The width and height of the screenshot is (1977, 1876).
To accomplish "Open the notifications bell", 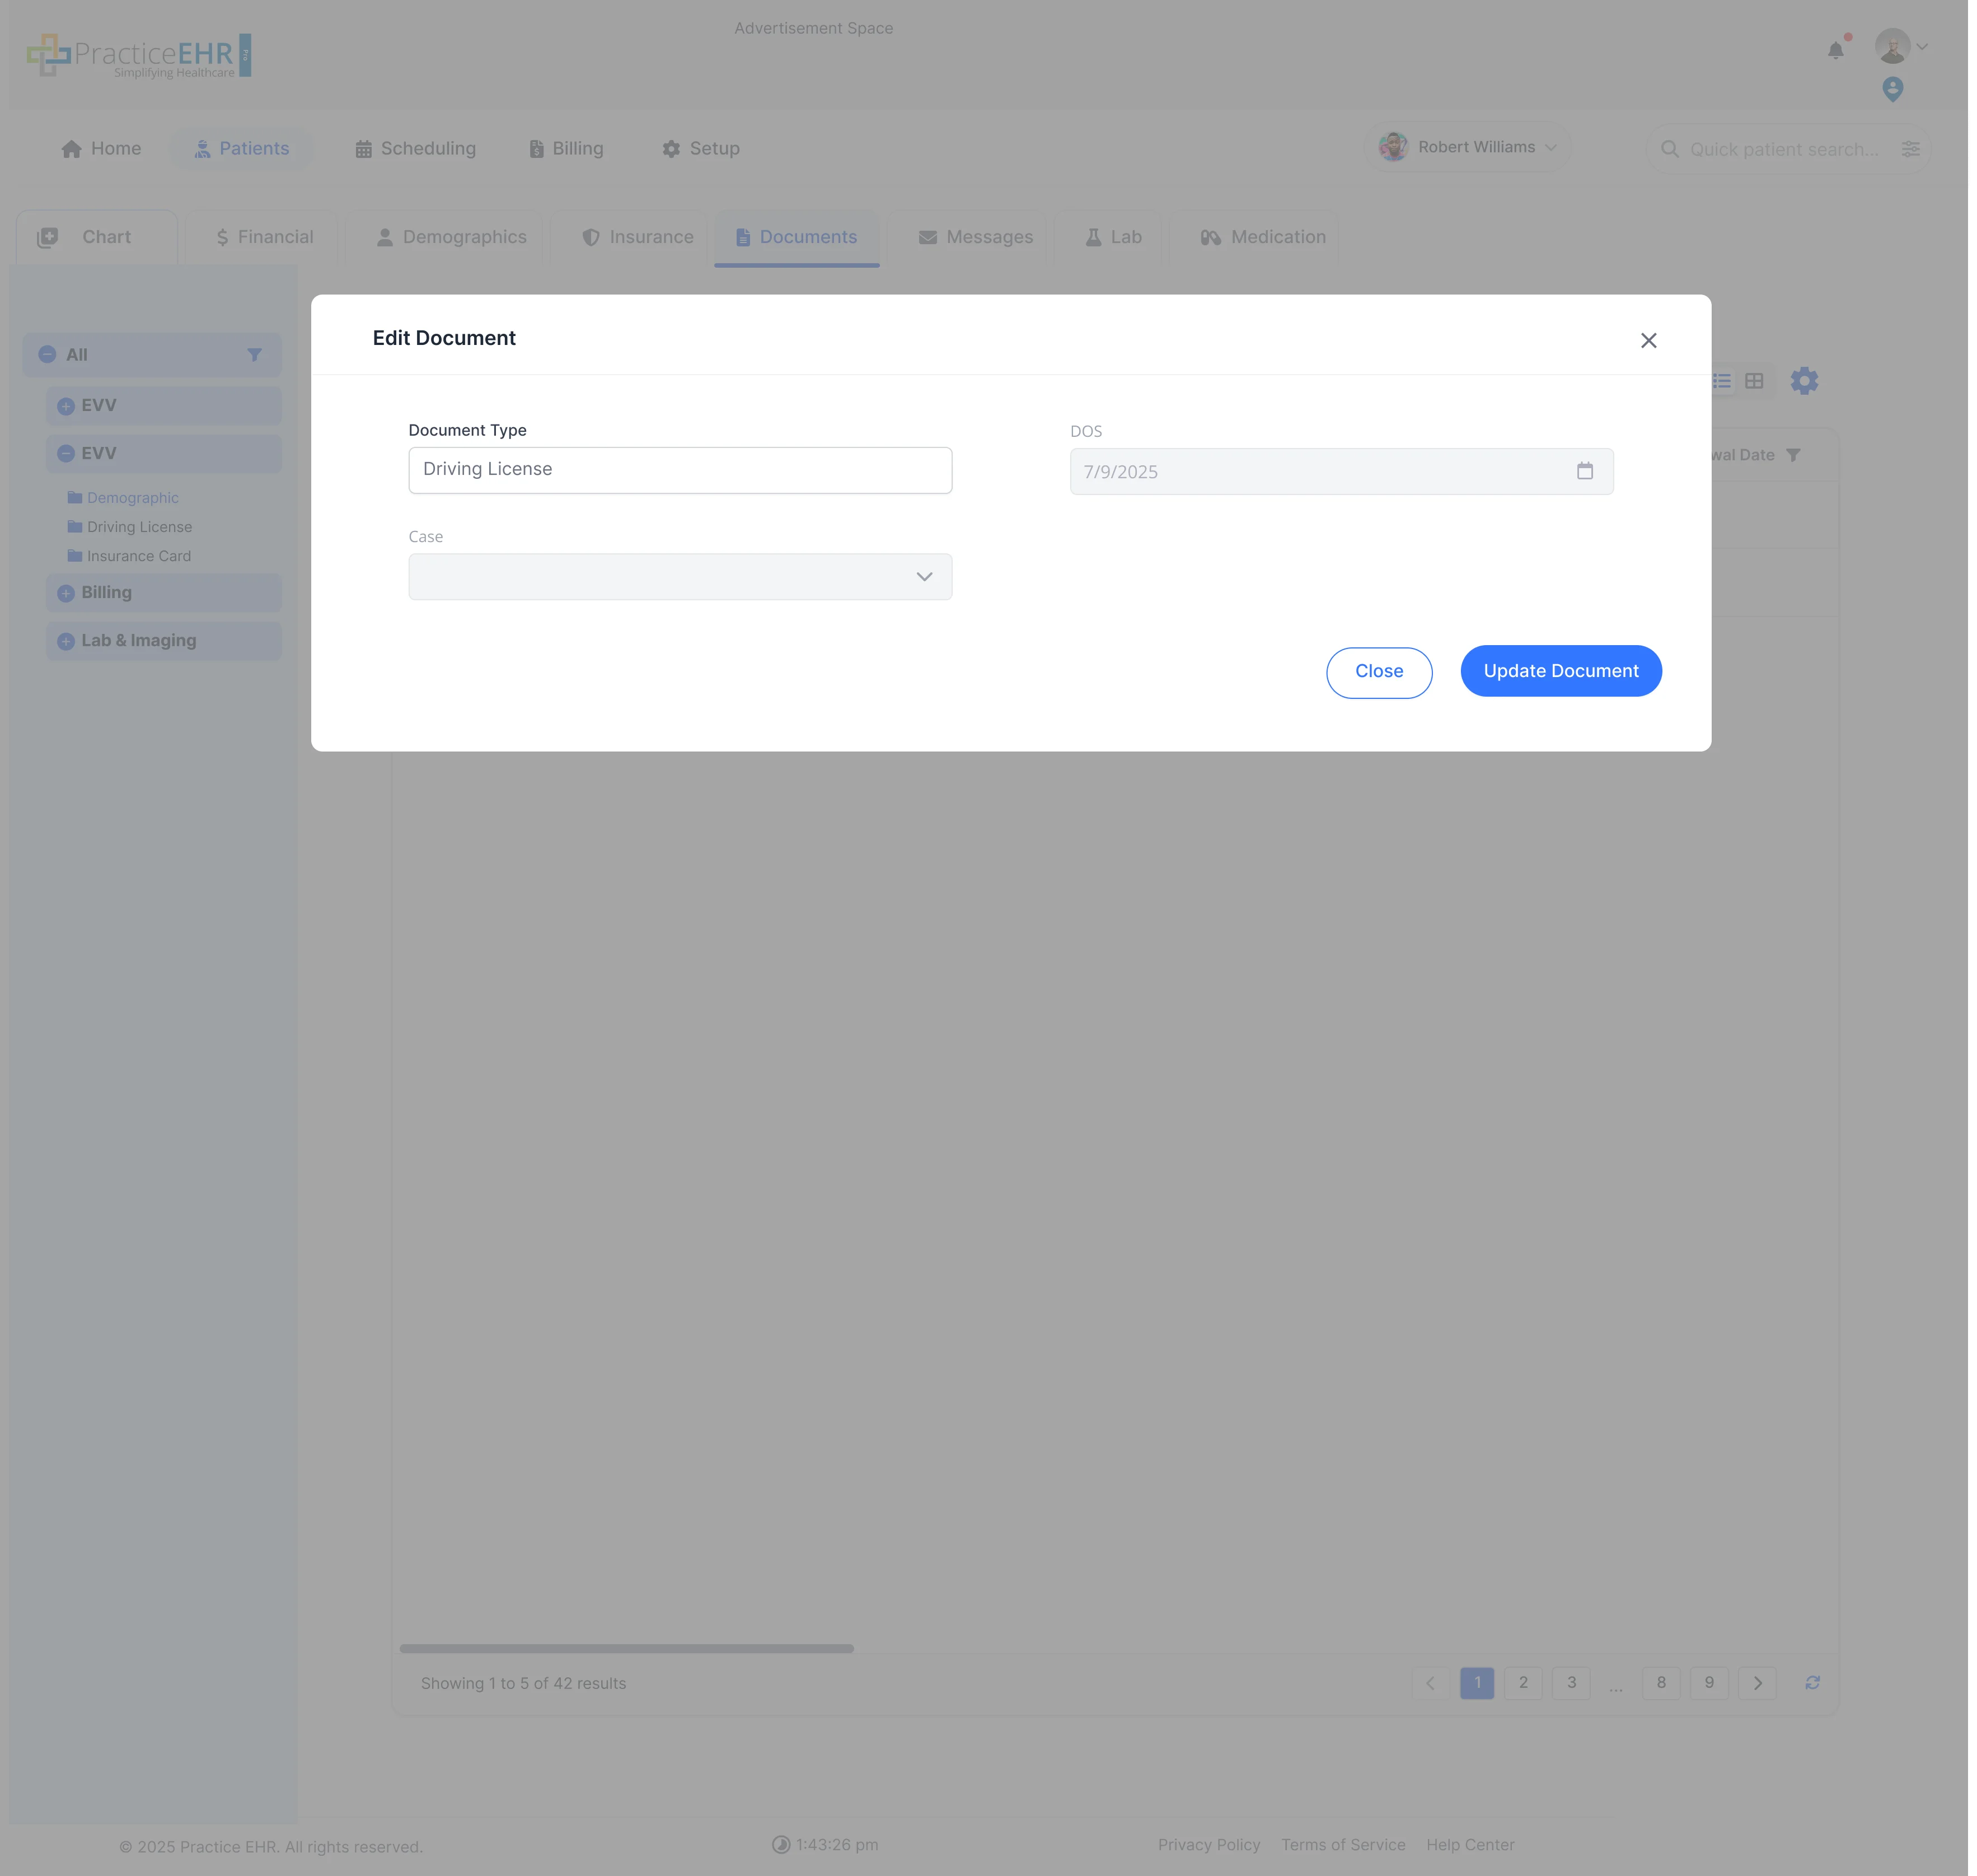I will [x=1835, y=51].
